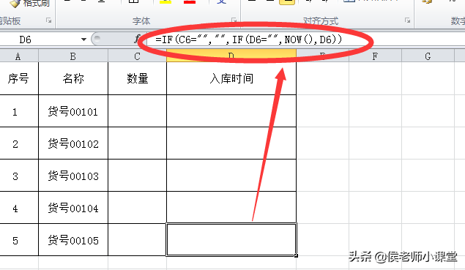Screen dimensions: 465x270
Task: Select the cell containing 货号00105
Action: tap(73, 240)
